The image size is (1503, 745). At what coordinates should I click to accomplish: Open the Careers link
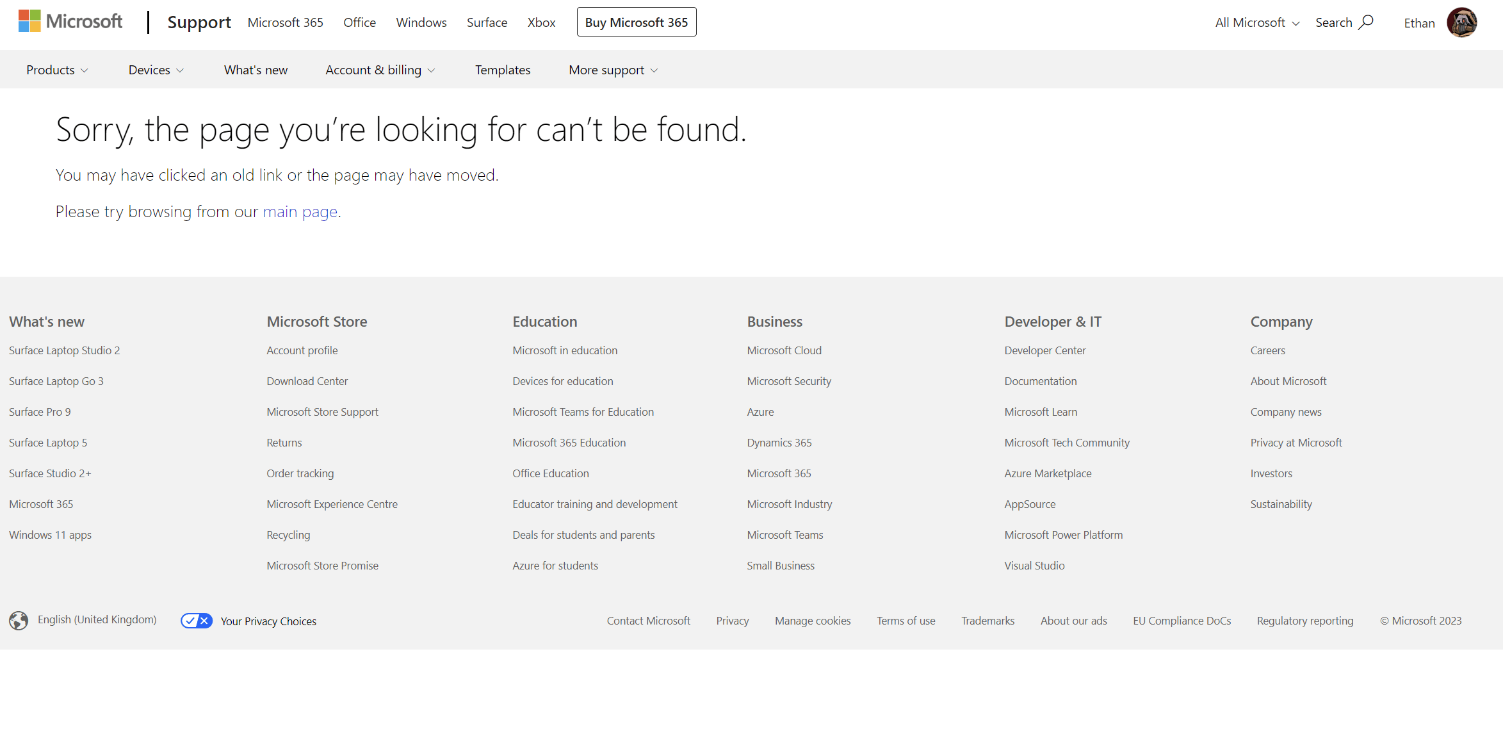pyautogui.click(x=1268, y=350)
